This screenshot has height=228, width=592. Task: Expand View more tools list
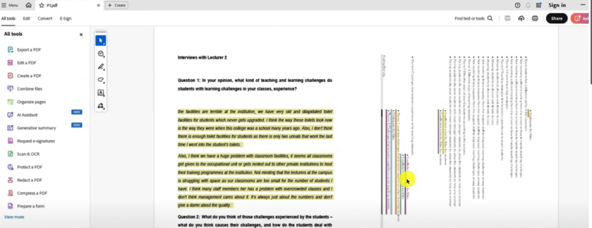(14, 217)
